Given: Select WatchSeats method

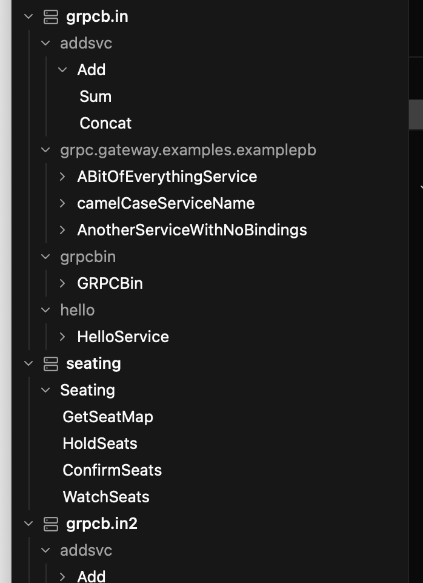Looking at the screenshot, I should 106,497.
